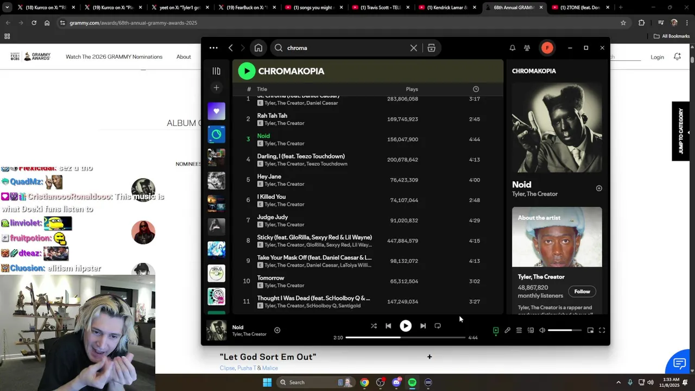The width and height of the screenshot is (695, 391).
Task: Open Spotify Friend Activity icon
Action: click(527, 48)
